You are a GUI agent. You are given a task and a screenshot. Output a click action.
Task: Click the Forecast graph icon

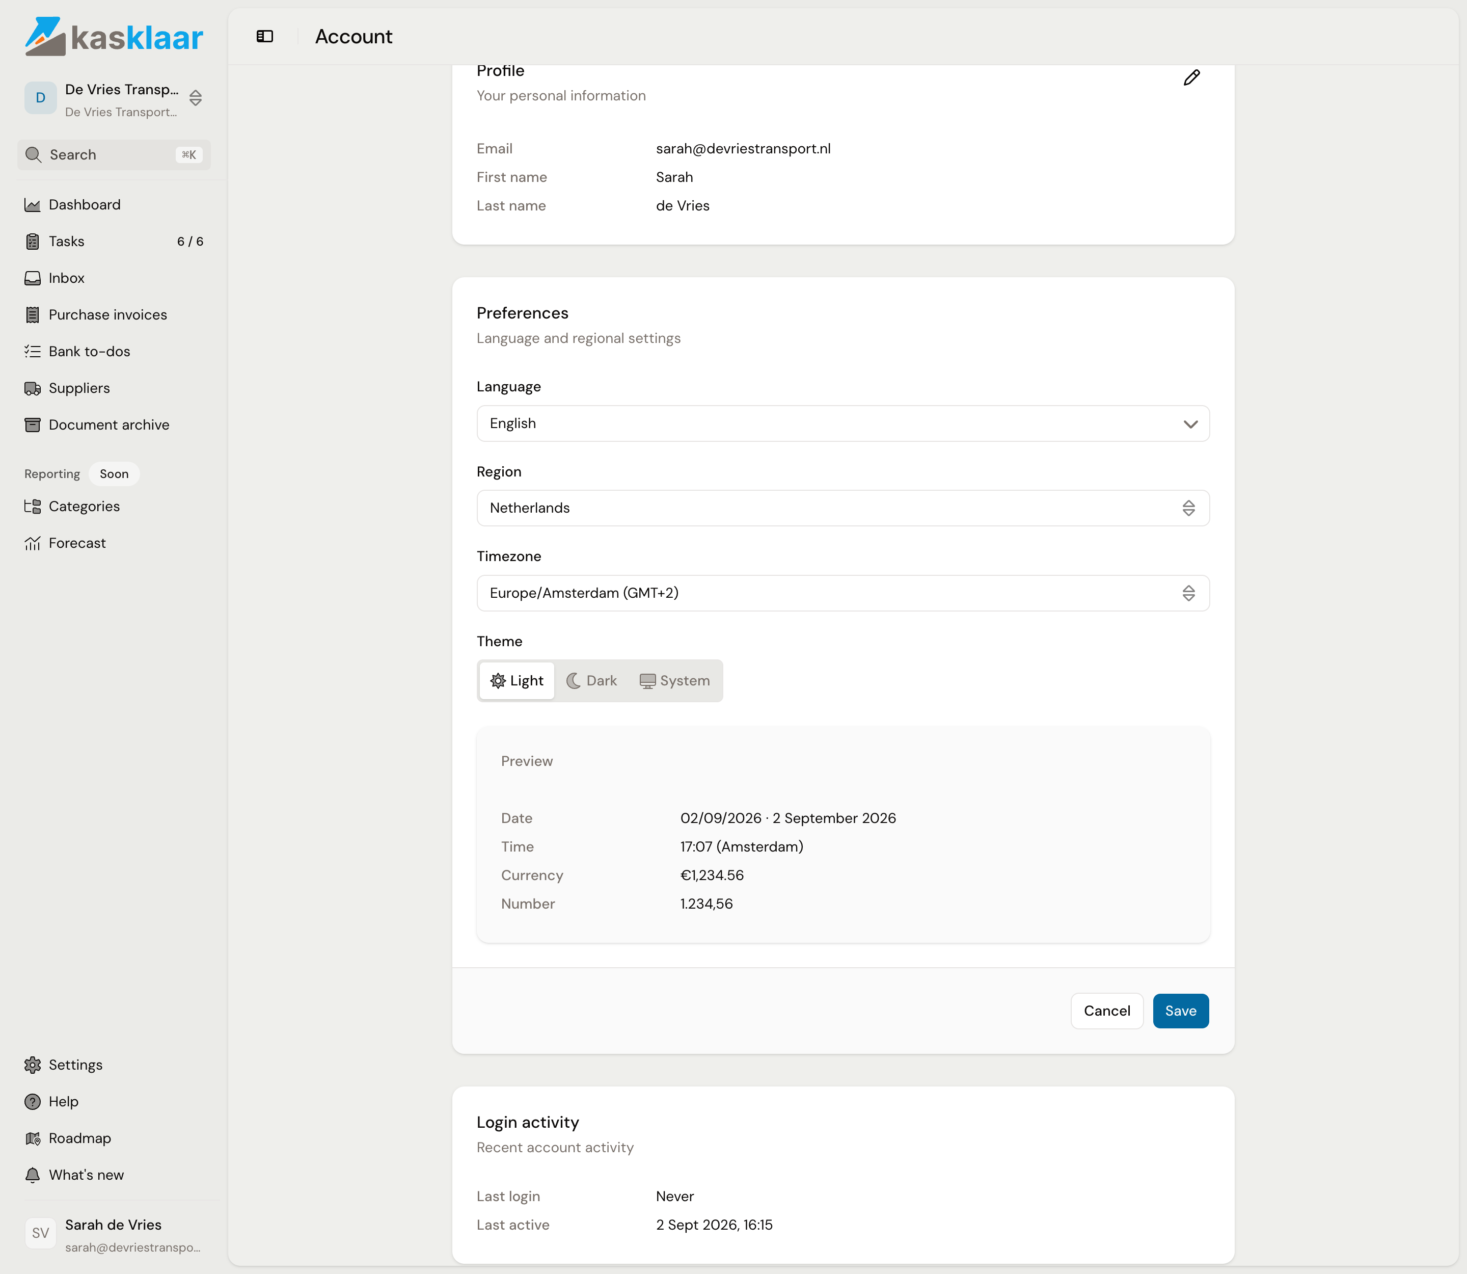pyautogui.click(x=33, y=543)
